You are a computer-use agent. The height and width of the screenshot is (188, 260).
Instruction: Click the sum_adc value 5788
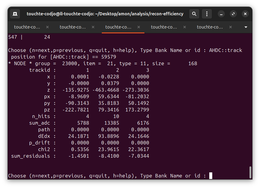[83, 123]
